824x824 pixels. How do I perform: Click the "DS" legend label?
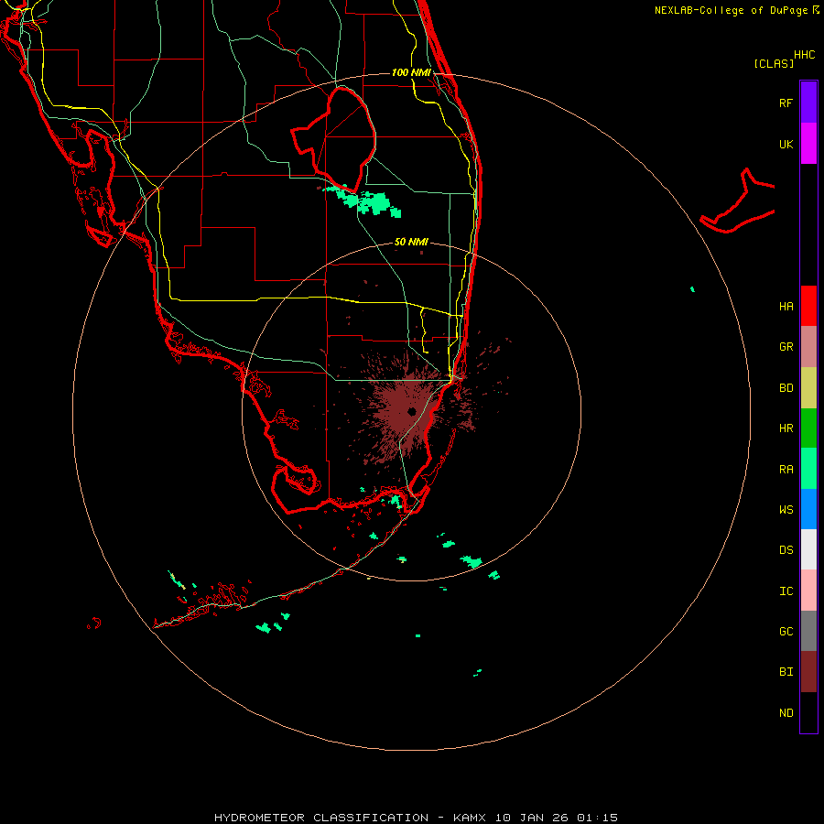tap(786, 550)
